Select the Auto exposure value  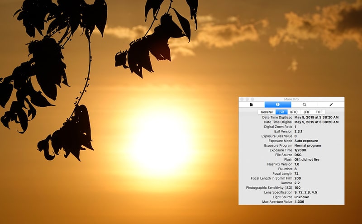click(306, 141)
